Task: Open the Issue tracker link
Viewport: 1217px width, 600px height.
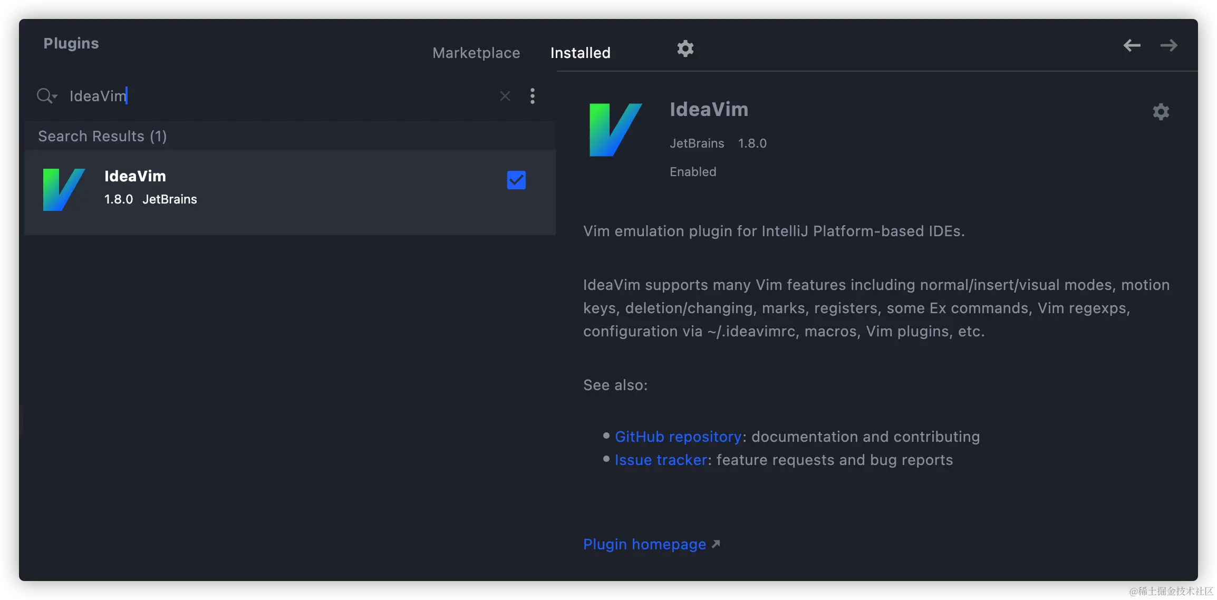Action: pyautogui.click(x=661, y=460)
